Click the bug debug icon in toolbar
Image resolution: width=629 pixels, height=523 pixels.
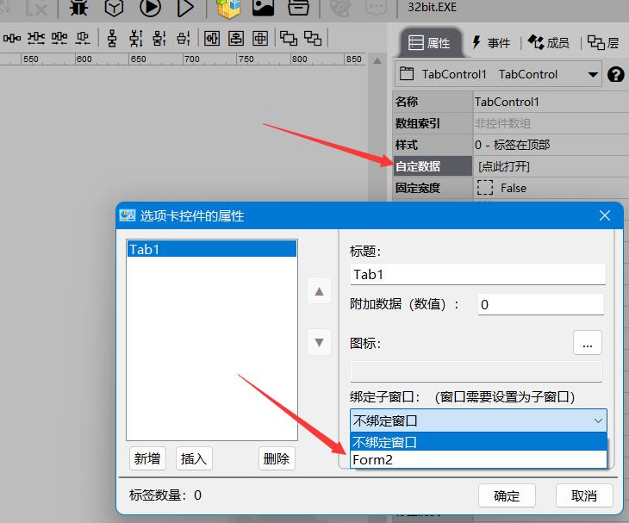coord(78,8)
